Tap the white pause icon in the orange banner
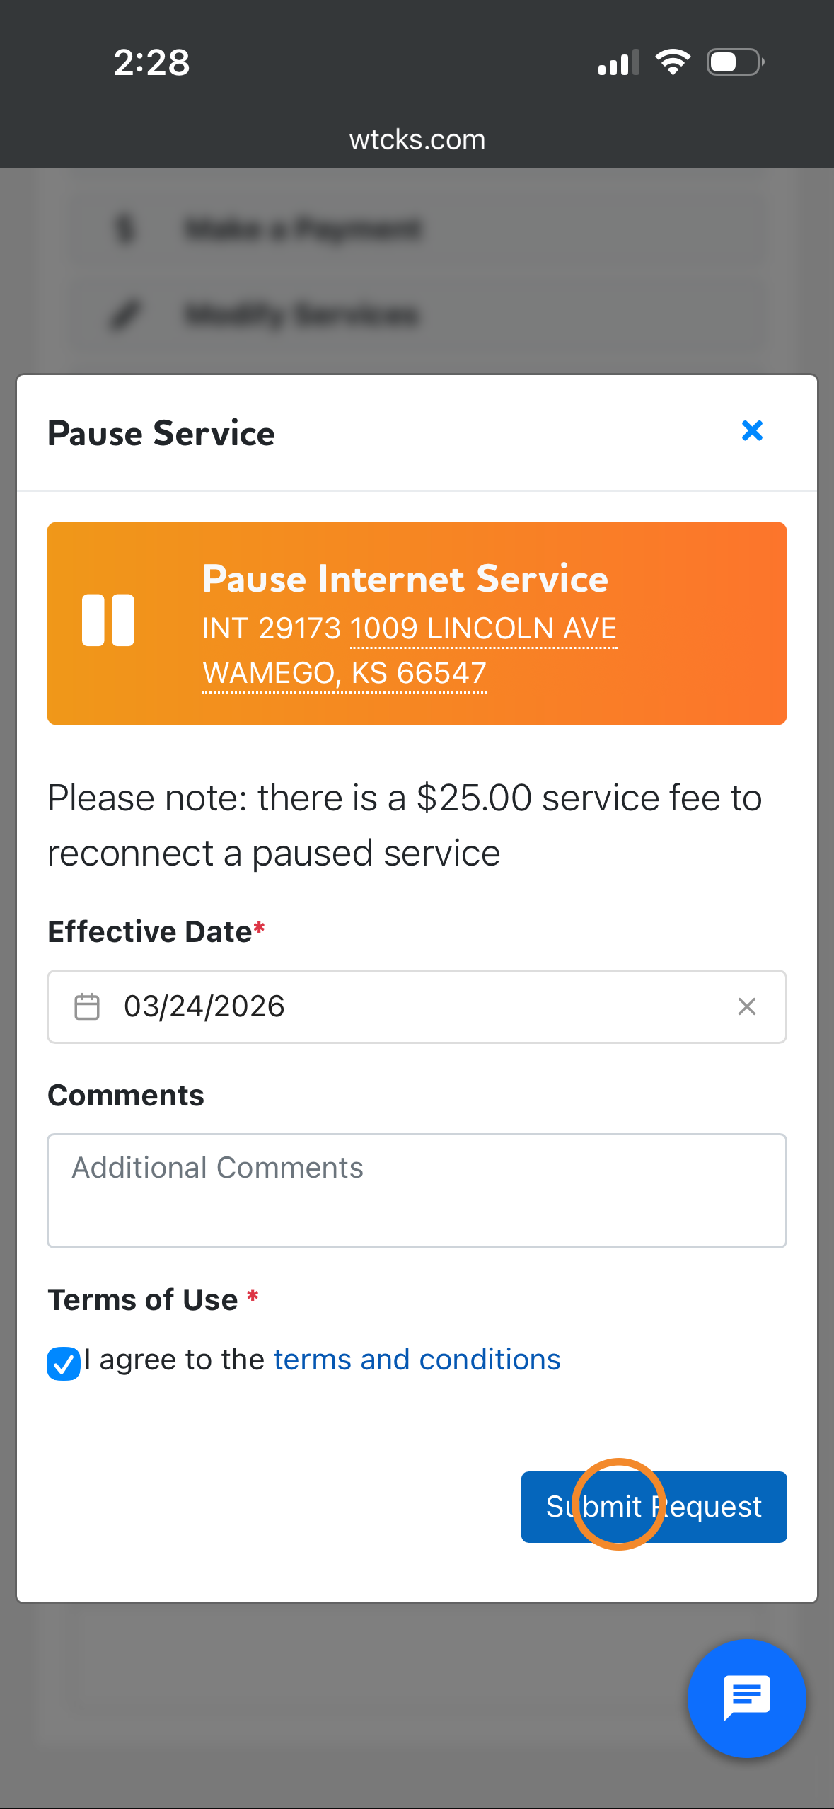The image size is (834, 1809). click(x=108, y=620)
